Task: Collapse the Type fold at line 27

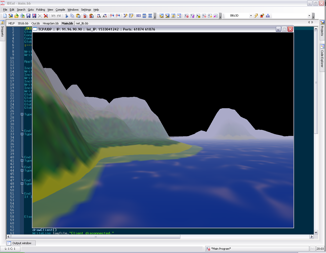Action: (x=22, y=114)
